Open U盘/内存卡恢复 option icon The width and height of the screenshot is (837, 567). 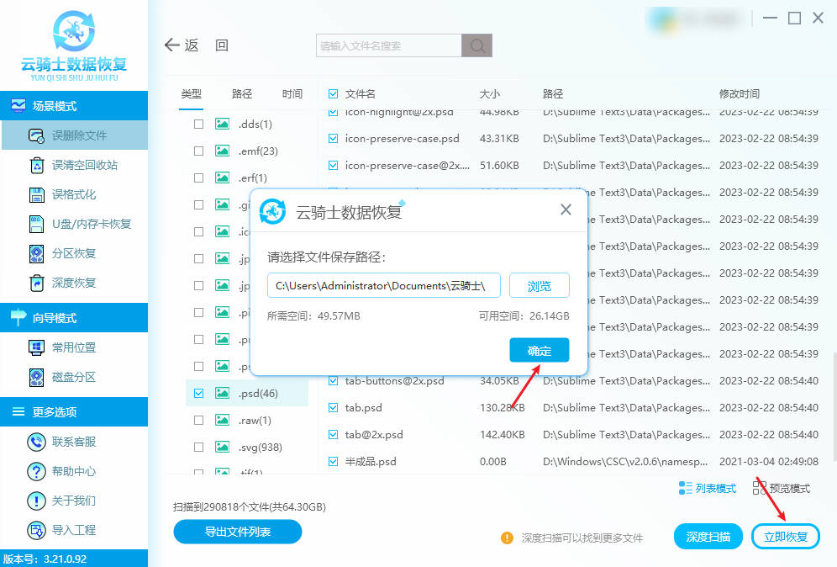36,224
